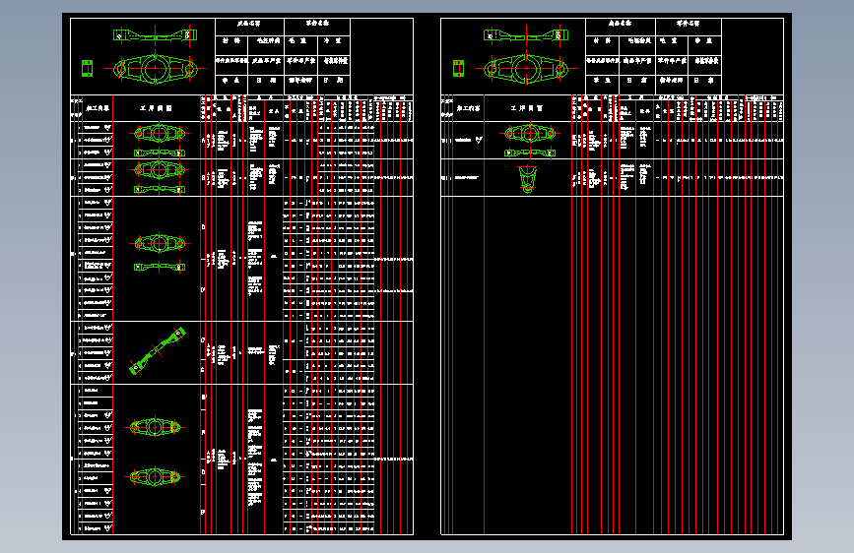Image resolution: width=854 pixels, height=553 pixels.
Task: Select the side-view rod drawing in left sheet header
Action: point(156,35)
